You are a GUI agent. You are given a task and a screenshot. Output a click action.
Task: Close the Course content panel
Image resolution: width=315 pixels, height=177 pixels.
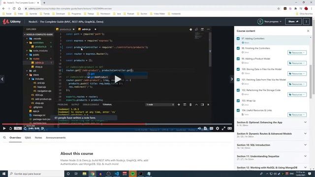coord(308,31)
